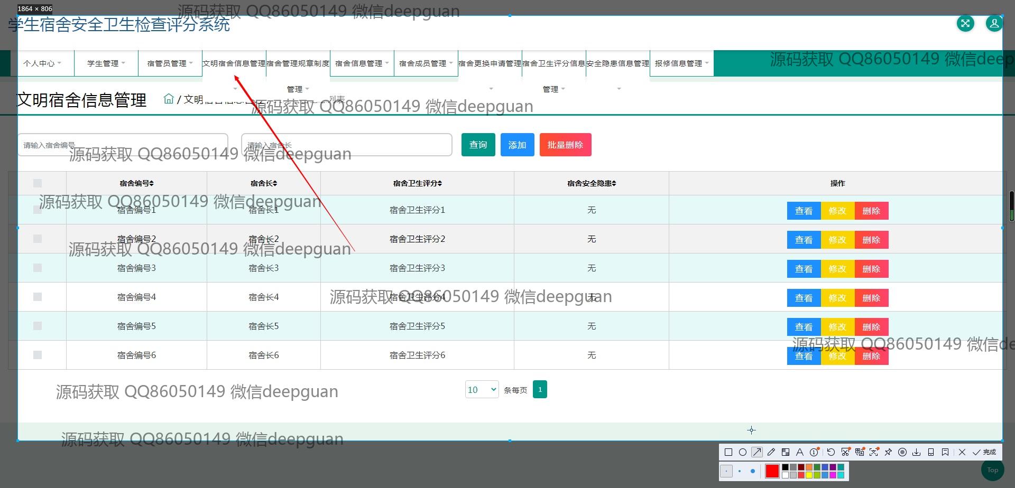The image size is (1015, 488).
Task: Check the checkbox for 宿舍编号2 row
Action: [38, 239]
